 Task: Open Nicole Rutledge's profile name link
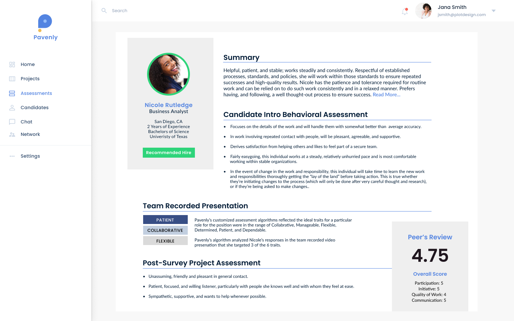[168, 105]
